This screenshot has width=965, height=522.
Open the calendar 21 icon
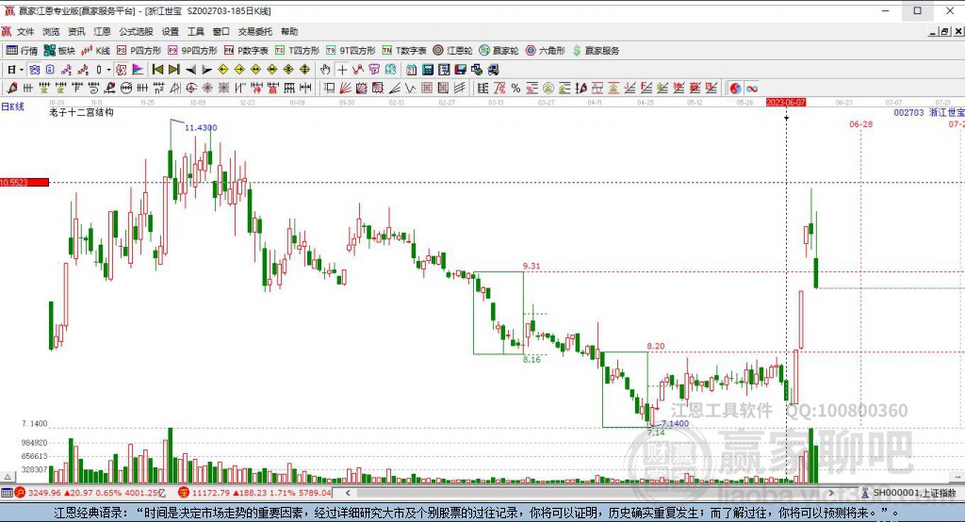point(411,70)
